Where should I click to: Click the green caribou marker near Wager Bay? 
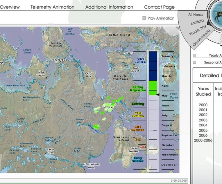(96, 127)
